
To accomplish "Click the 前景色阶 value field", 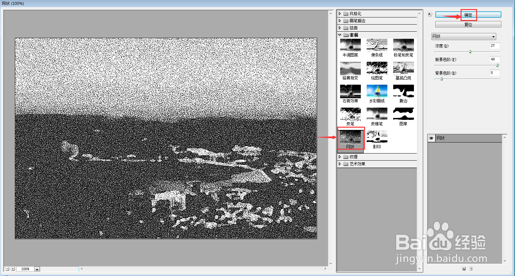I will click(x=495, y=59).
